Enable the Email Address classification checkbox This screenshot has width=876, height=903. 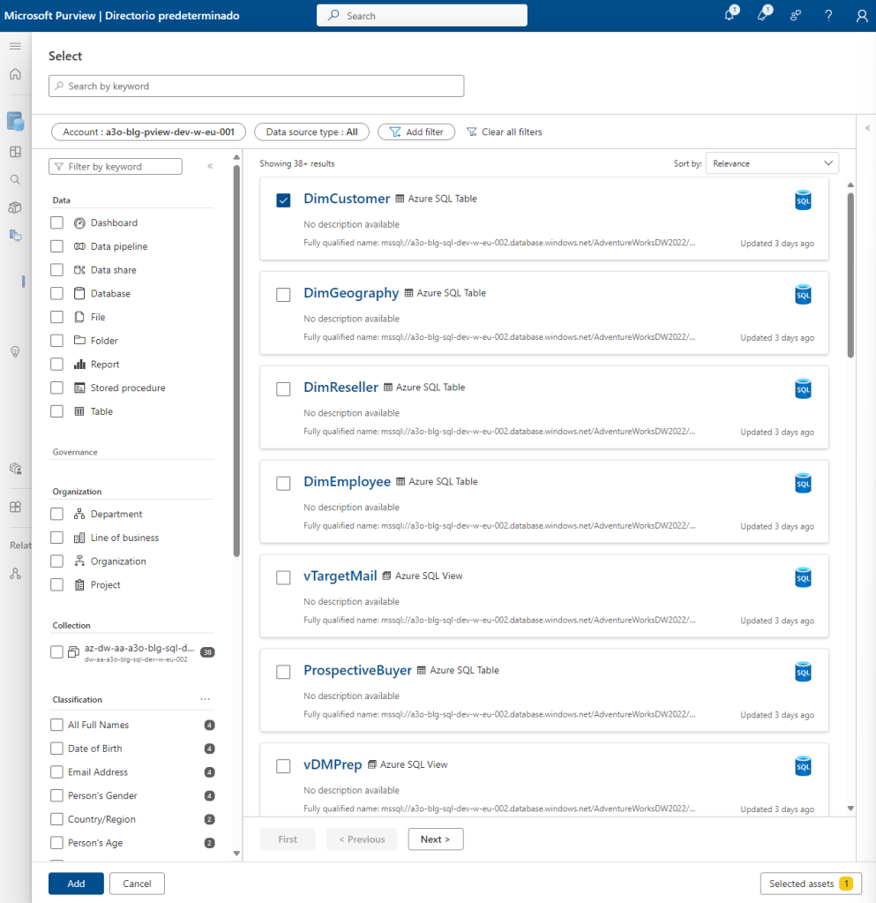coord(57,772)
